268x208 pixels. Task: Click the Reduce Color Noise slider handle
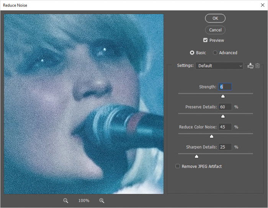(211, 136)
